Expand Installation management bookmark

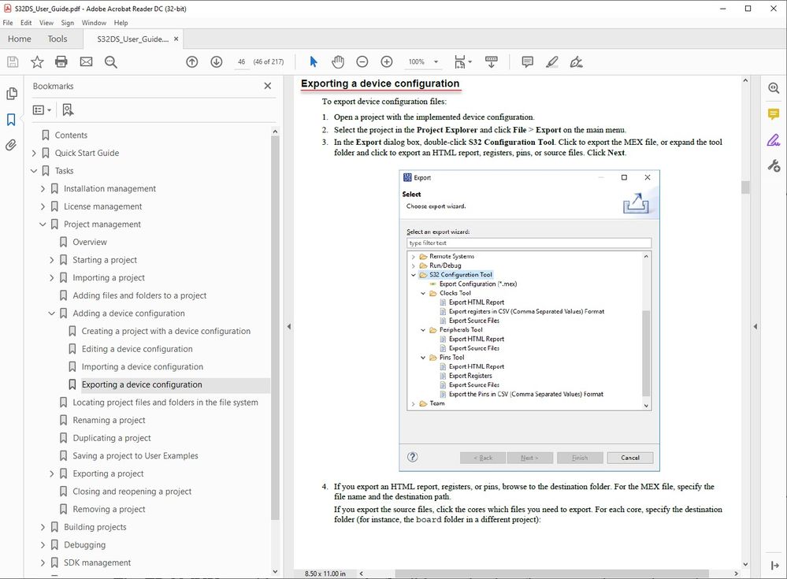pyautogui.click(x=43, y=188)
